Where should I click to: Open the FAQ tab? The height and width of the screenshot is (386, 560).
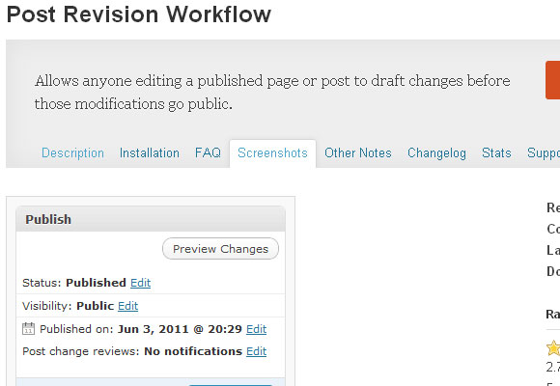[208, 152]
